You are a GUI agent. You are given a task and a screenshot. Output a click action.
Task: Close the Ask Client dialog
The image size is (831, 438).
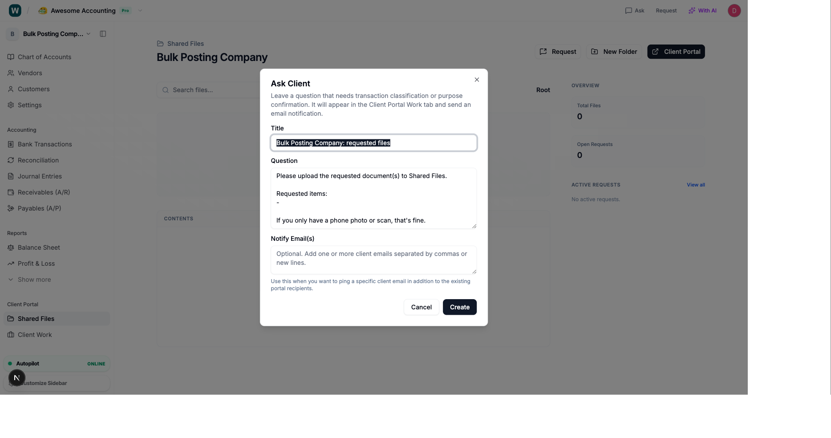click(x=477, y=80)
